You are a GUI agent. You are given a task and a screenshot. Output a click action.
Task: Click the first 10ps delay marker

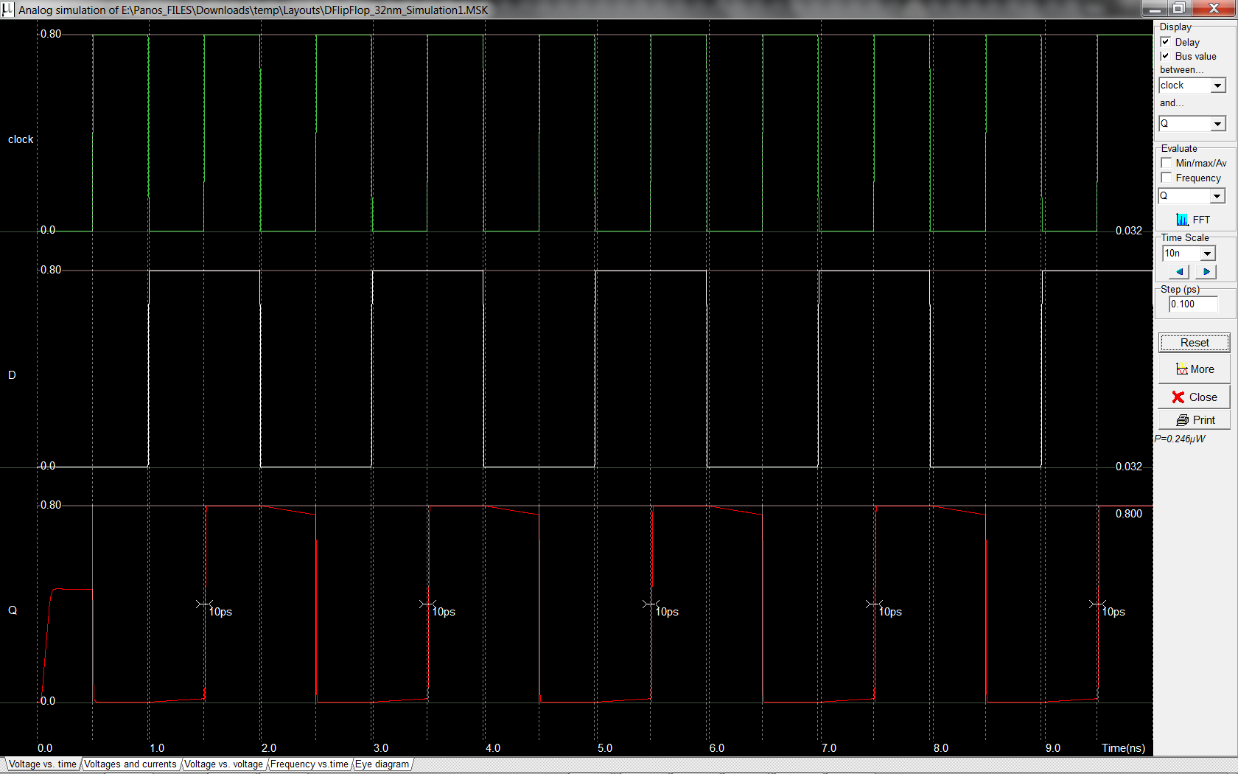(220, 612)
